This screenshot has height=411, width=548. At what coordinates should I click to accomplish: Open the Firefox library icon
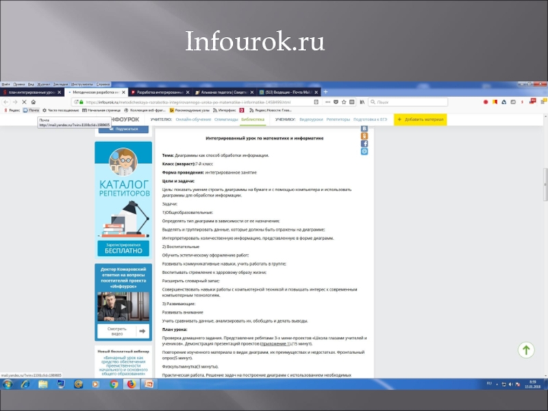pyautogui.click(x=362, y=102)
